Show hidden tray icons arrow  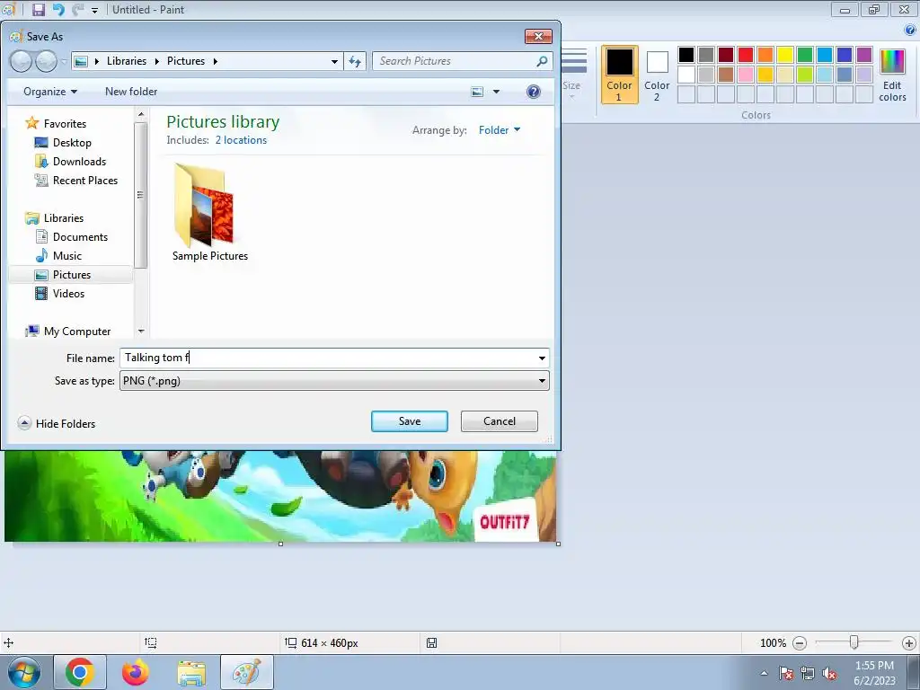(764, 673)
